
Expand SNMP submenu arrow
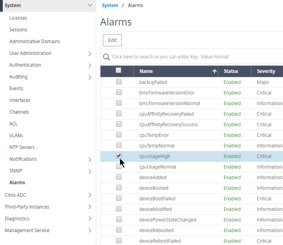pos(90,172)
